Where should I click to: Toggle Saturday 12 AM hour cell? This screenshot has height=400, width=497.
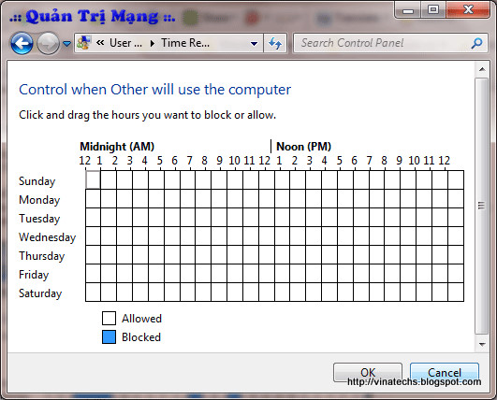(93, 292)
